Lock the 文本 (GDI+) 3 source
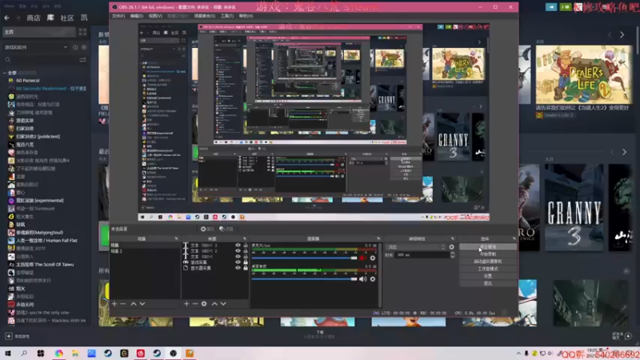640x360 pixels. (246, 246)
